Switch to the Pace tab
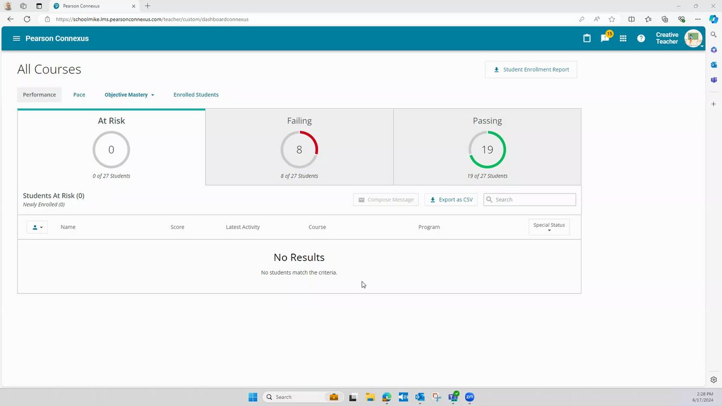722x406 pixels. 79,95
